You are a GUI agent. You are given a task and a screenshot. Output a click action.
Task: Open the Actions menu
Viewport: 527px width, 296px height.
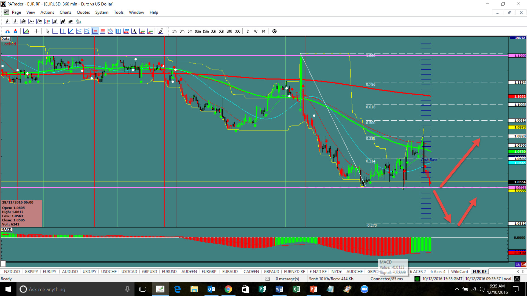pyautogui.click(x=47, y=12)
